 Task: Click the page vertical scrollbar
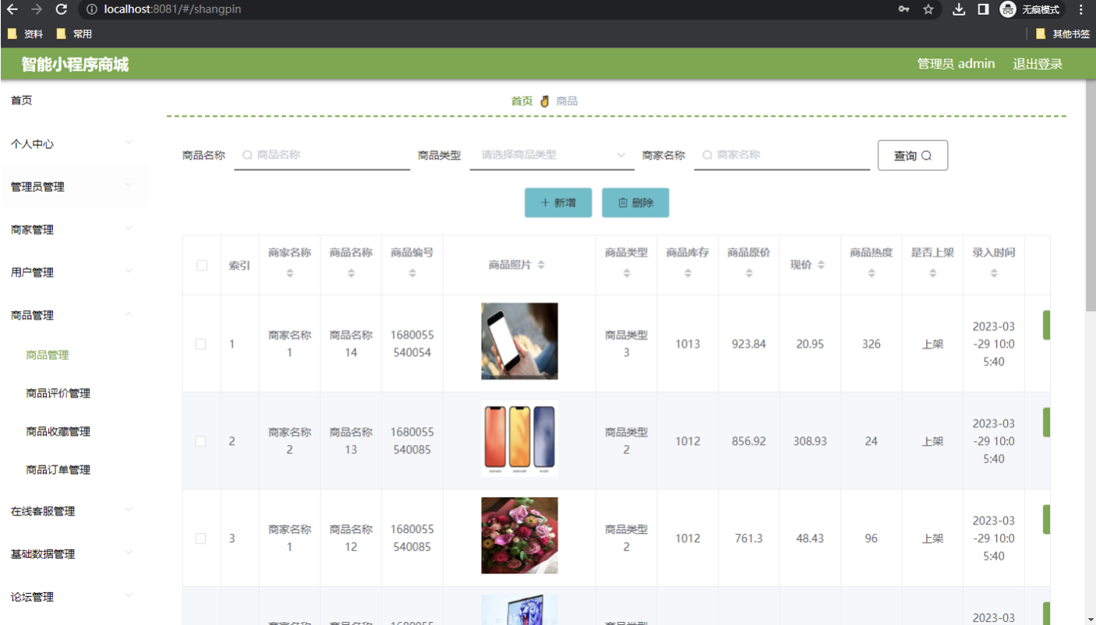pos(1090,195)
